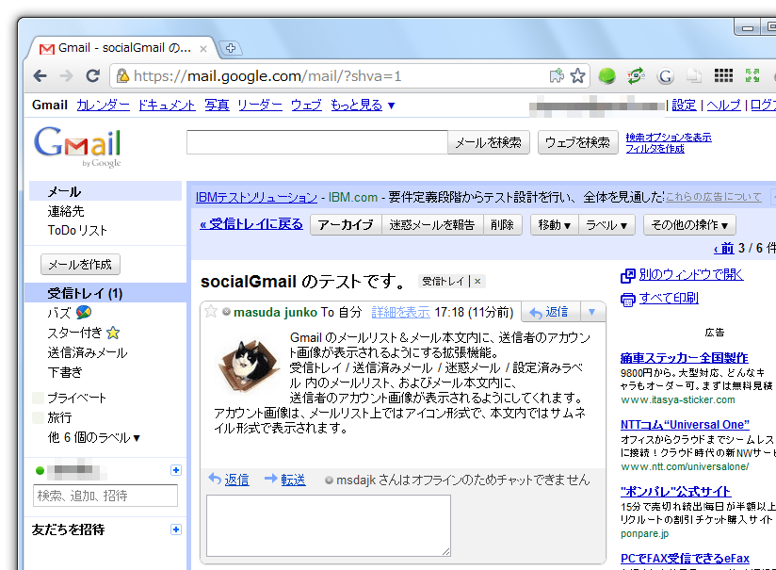The height and width of the screenshot is (570, 776).
Task: Open リーダー in top navigation
Action: click(260, 105)
